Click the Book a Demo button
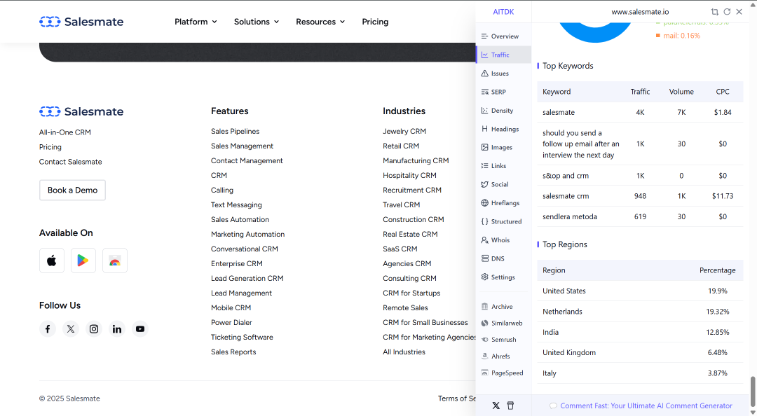 [72, 190]
